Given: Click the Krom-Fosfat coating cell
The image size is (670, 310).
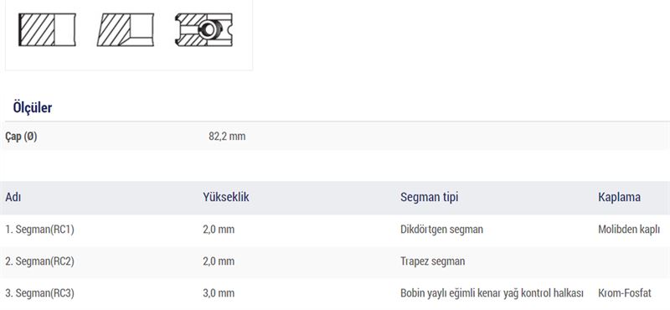Looking at the screenshot, I should pyautogui.click(x=625, y=293).
